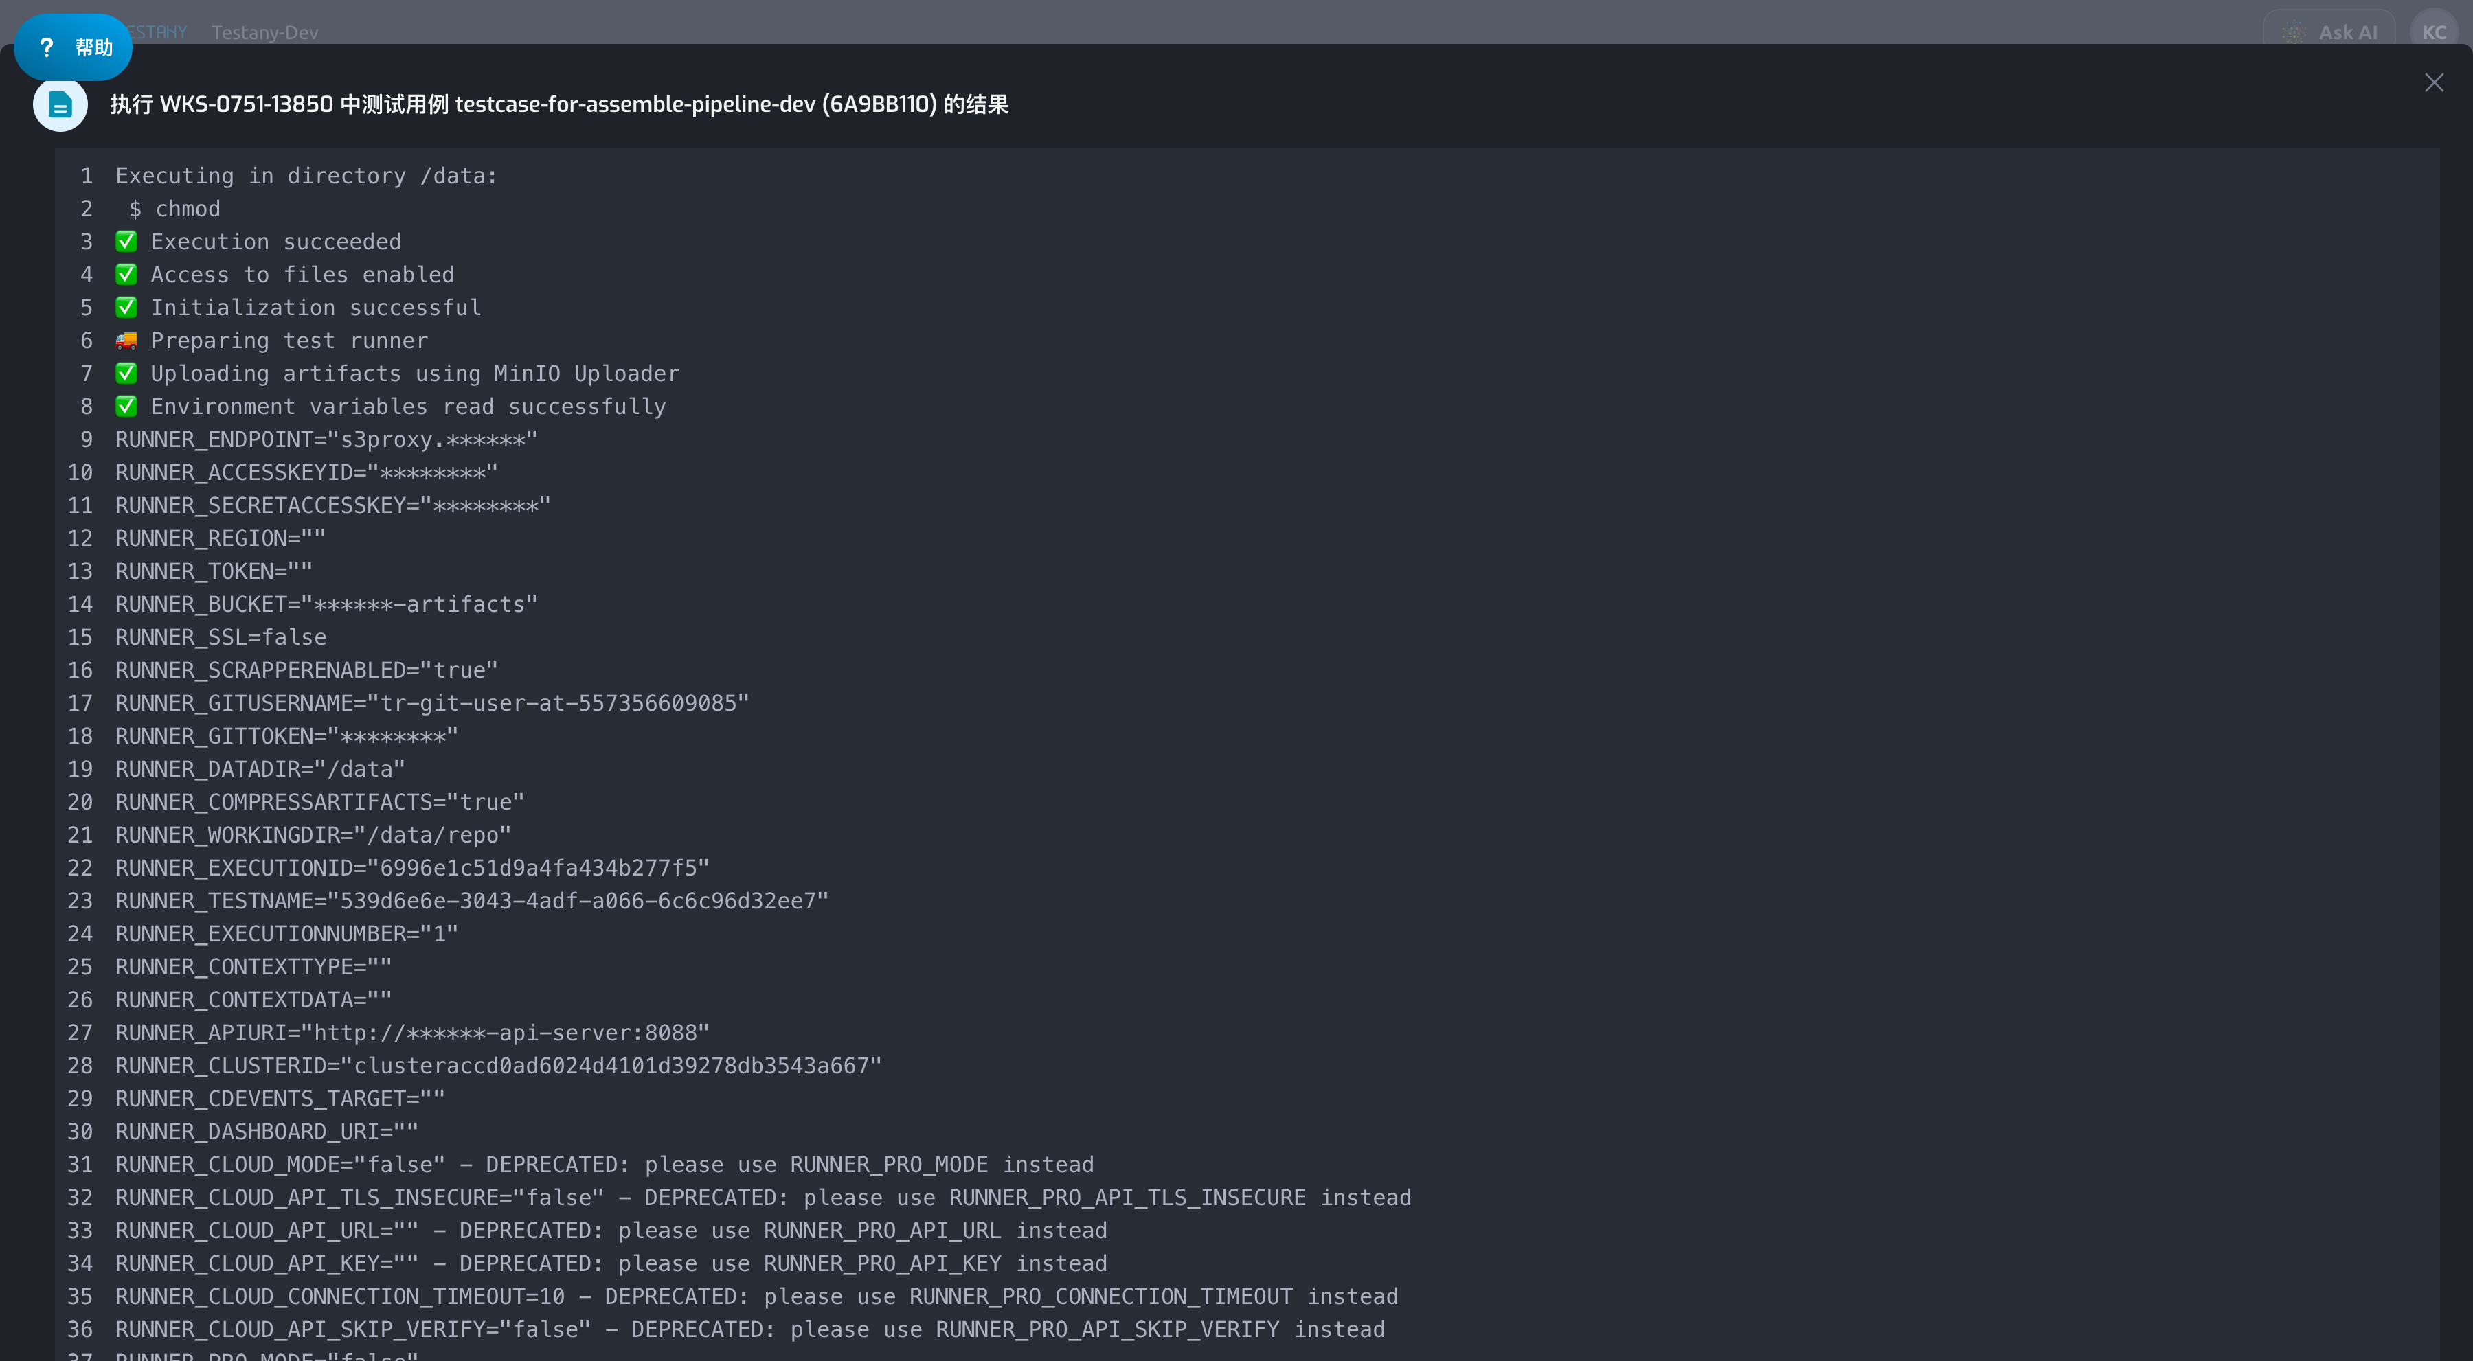Click the check icon on Access to files line
The image size is (2473, 1361).
coord(126,275)
